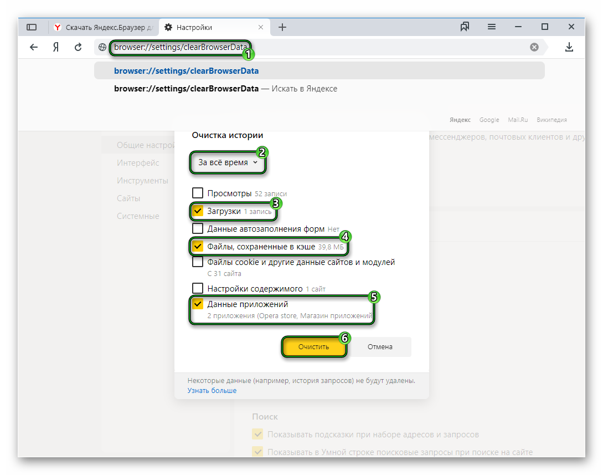Check Файлы cookie и другие данные

(x=198, y=262)
